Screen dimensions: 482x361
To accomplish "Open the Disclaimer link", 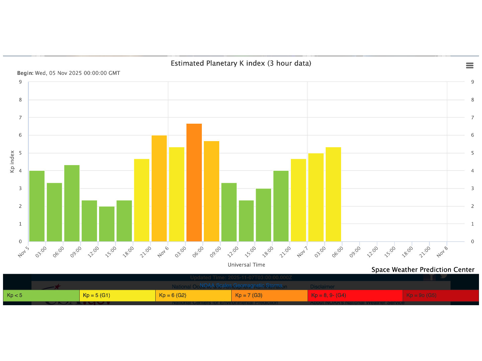I will (322, 287).
